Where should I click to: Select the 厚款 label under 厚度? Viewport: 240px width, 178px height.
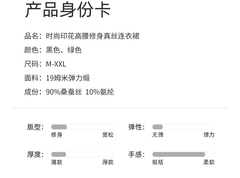coord(108,162)
